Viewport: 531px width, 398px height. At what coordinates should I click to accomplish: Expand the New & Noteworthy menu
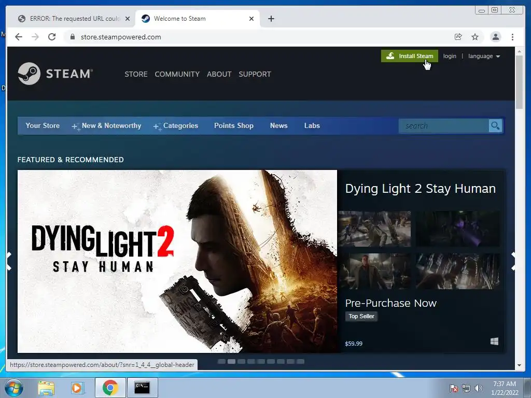tap(106, 126)
